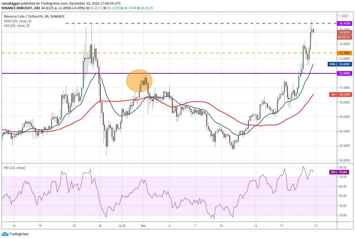Click the USDT currency label box

pos(345,16)
